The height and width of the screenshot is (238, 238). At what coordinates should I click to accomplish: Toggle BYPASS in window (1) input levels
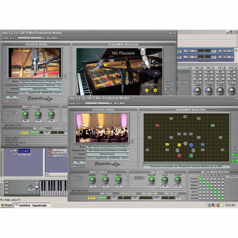pyautogui.click(x=12, y=113)
